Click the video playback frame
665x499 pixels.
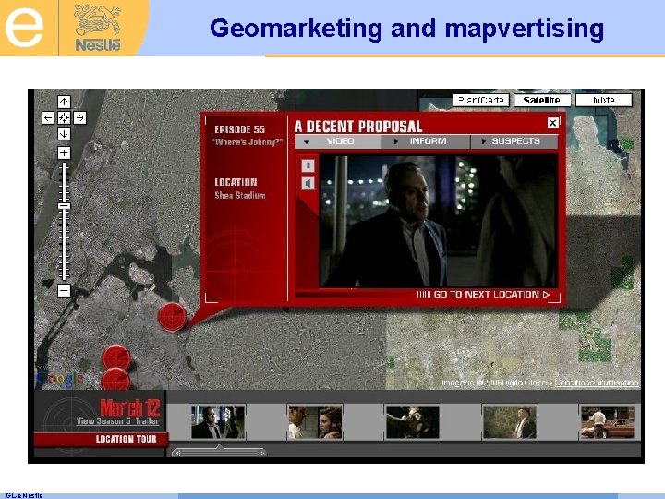(x=439, y=221)
